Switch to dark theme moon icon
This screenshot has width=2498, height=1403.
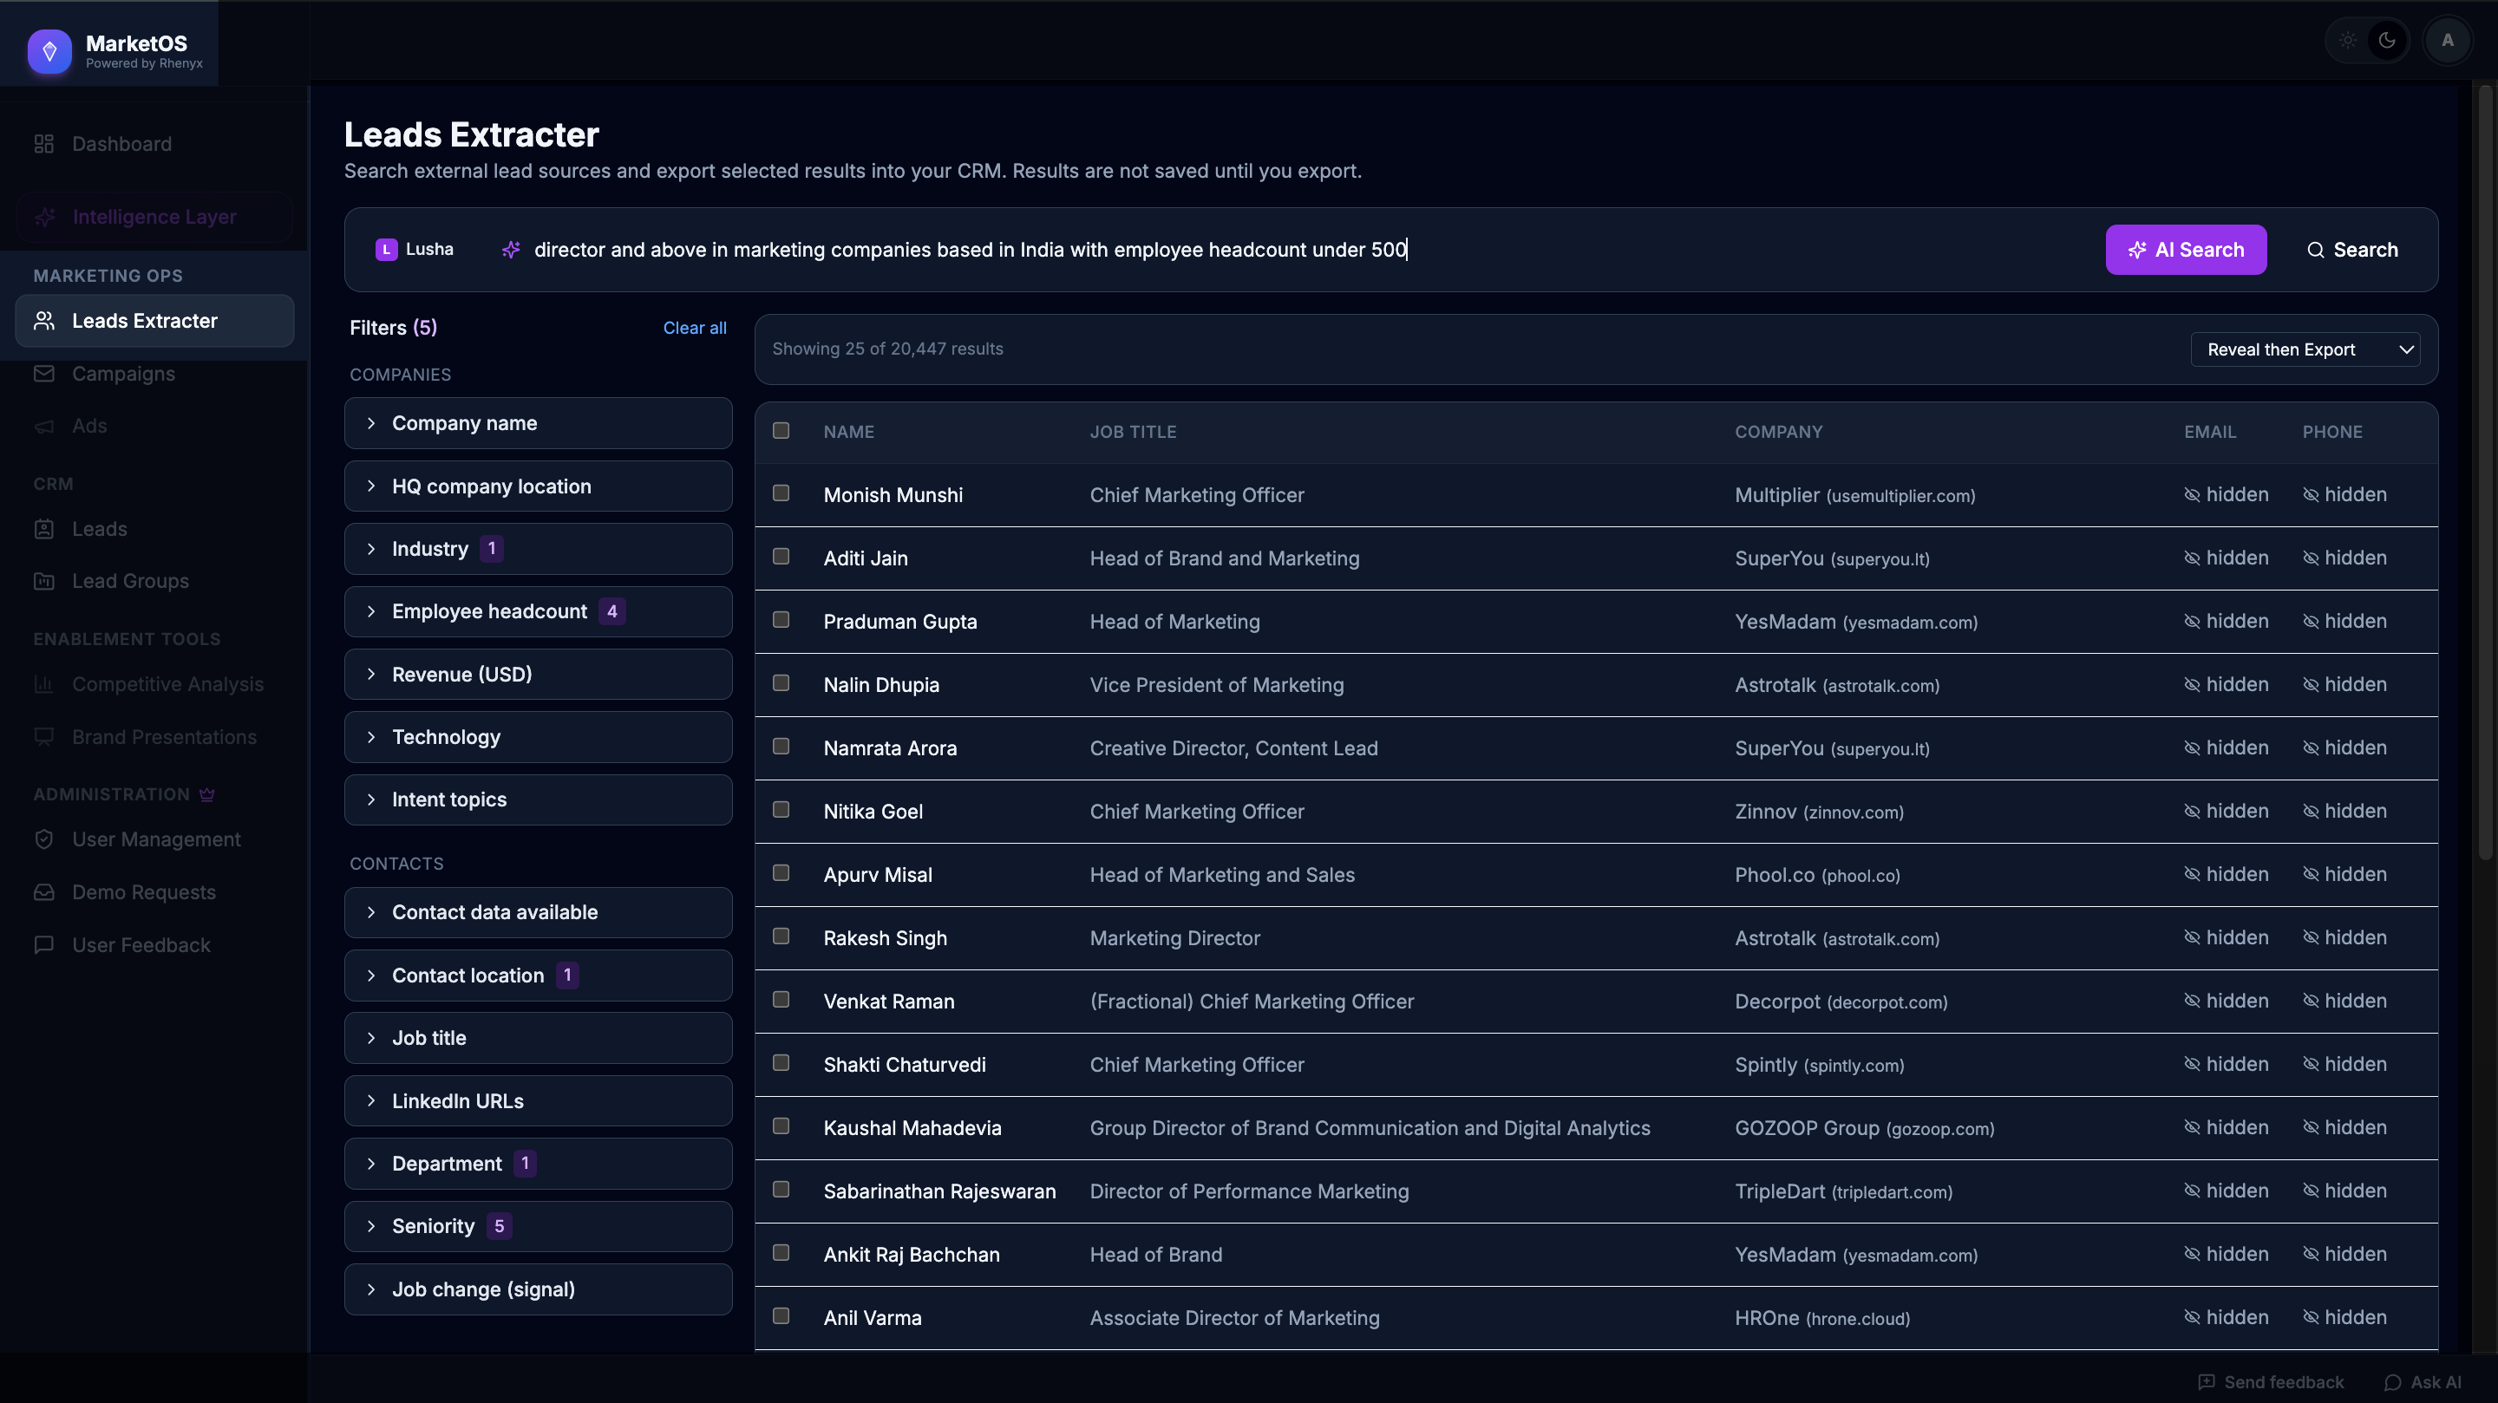pos(2386,41)
